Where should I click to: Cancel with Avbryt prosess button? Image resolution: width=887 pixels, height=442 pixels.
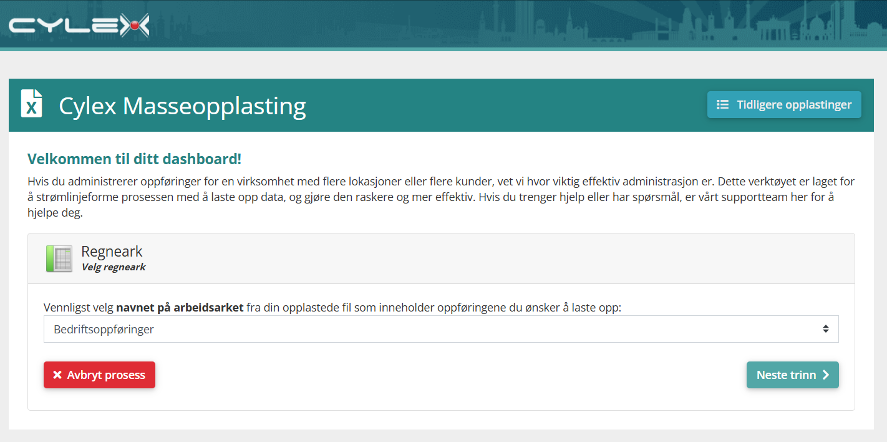click(99, 375)
